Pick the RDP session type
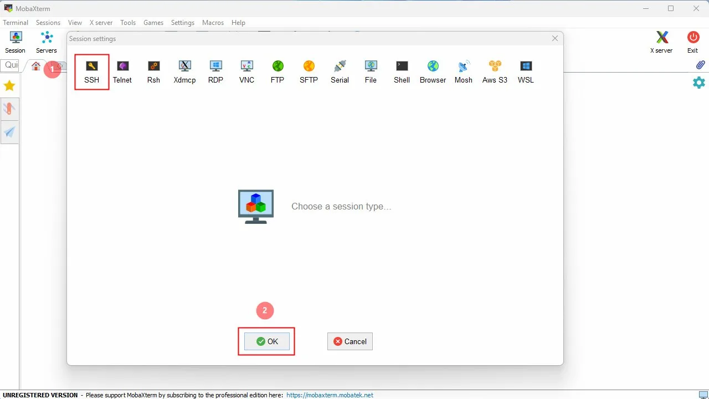This screenshot has width=709, height=399. (x=215, y=72)
